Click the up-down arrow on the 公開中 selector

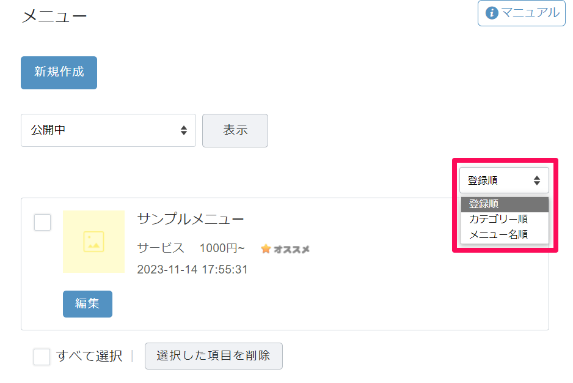pyautogui.click(x=184, y=130)
